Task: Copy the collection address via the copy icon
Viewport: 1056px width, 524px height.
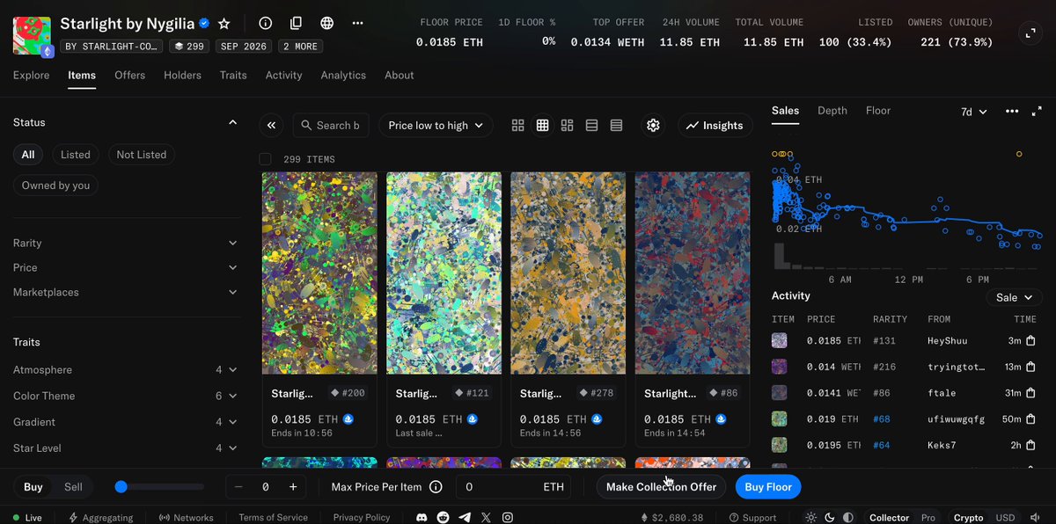Action: point(296,23)
